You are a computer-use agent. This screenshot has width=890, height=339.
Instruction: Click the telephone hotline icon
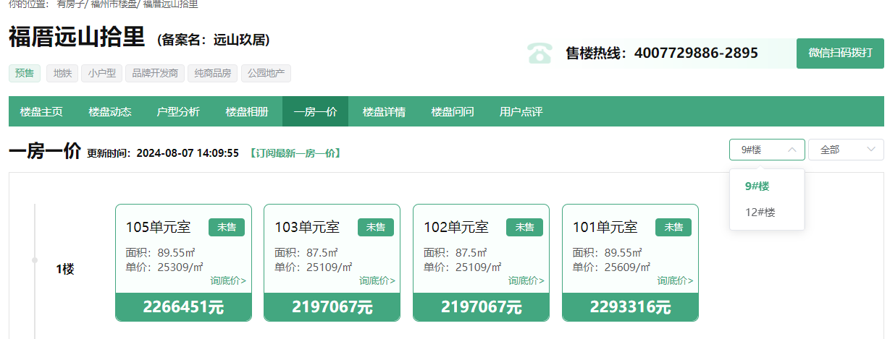click(539, 53)
